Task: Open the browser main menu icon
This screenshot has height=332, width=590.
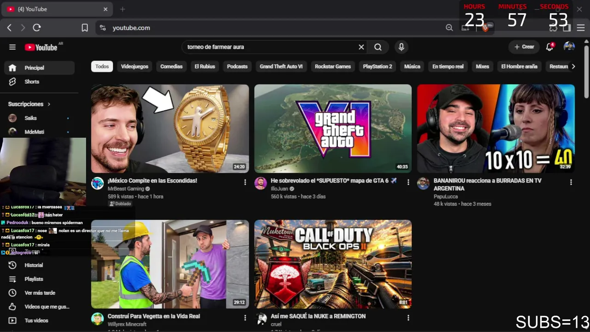Action: [x=581, y=28]
